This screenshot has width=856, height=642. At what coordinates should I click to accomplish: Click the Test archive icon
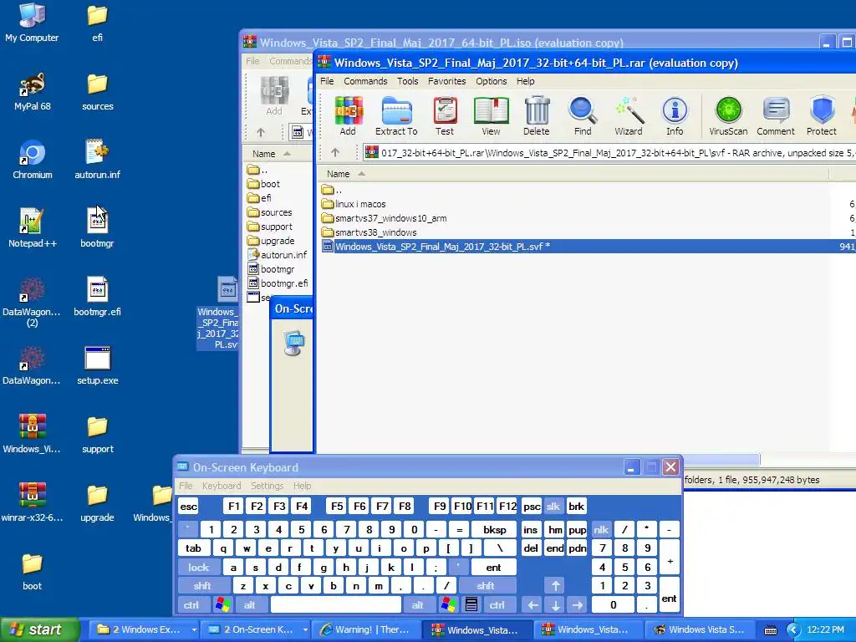pos(445,115)
